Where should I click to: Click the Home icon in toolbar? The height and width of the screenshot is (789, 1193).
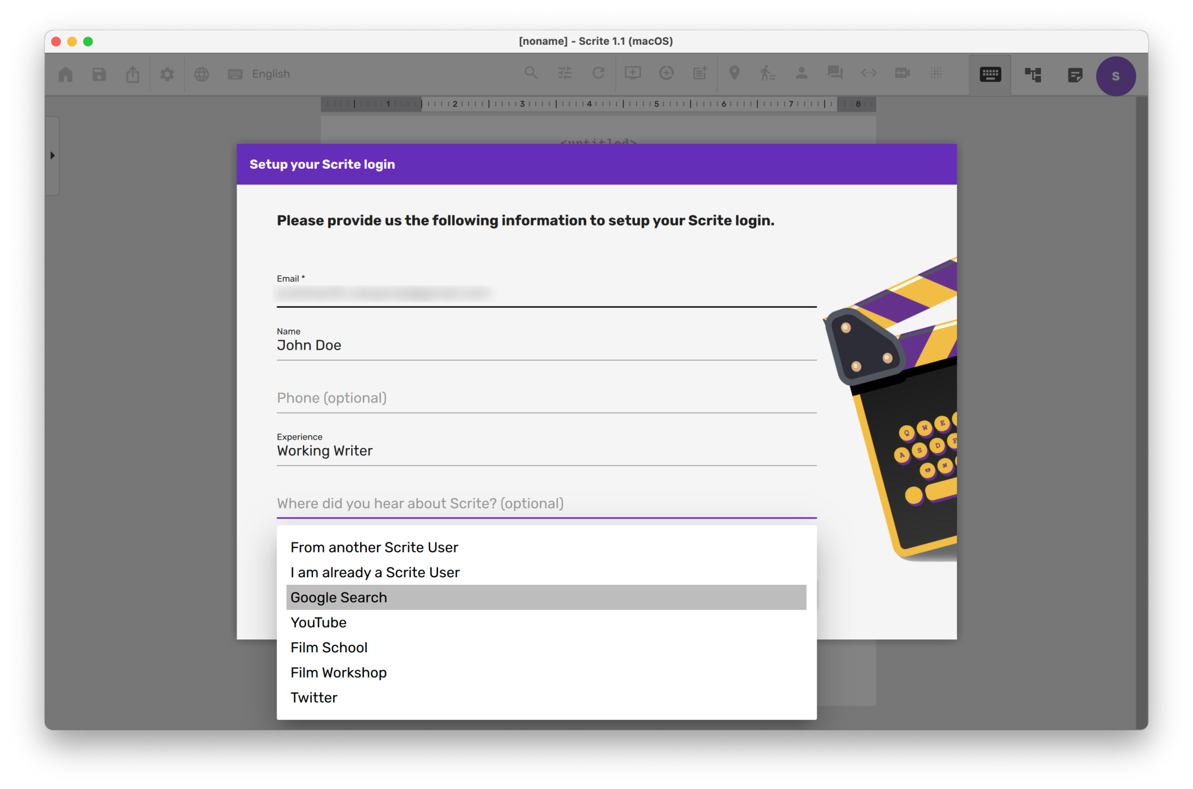point(66,74)
